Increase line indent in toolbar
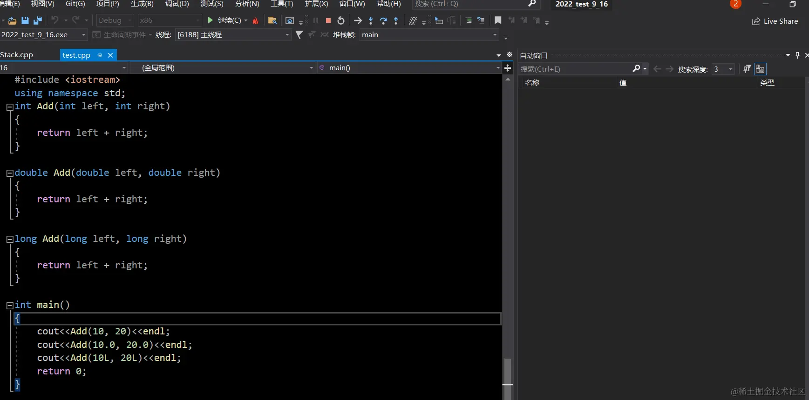809x400 pixels. point(481,20)
